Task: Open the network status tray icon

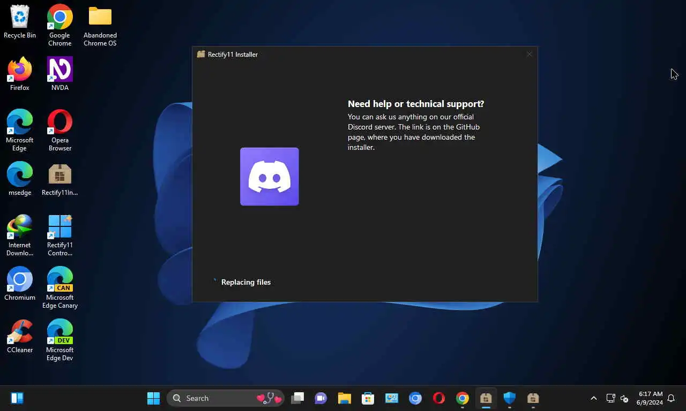Action: 610,398
